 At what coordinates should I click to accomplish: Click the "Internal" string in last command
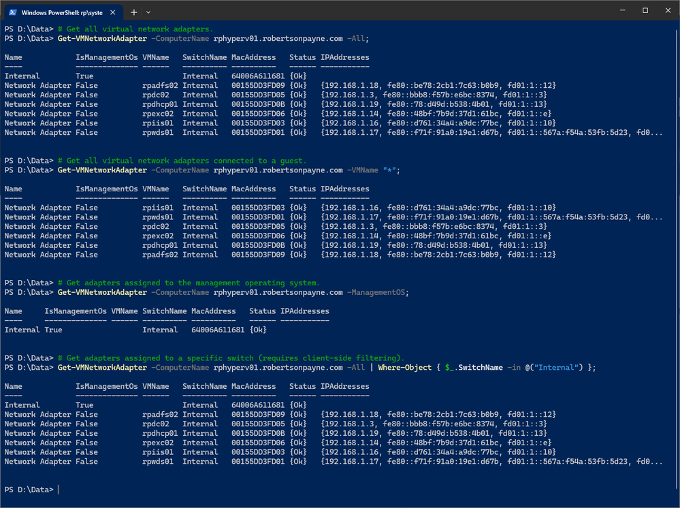[x=556, y=368]
